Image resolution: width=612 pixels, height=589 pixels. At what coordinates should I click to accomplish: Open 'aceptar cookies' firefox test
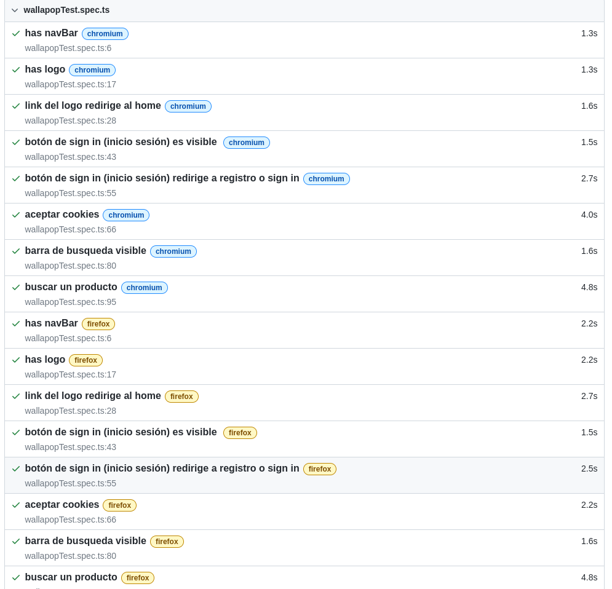click(62, 505)
